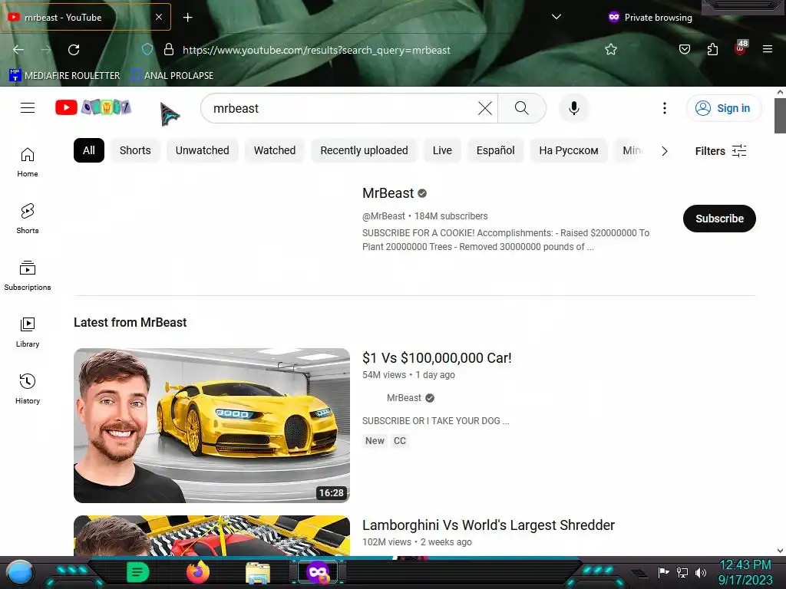The height and width of the screenshot is (589, 786).
Task: Open the YouTube guide hamburger menu
Action: [28, 107]
